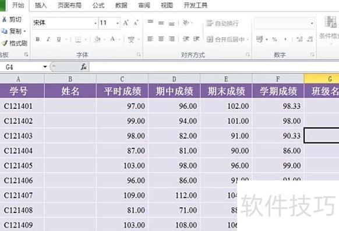The width and height of the screenshot is (339, 231).
Task: Open the number format dropdown
Action: click(x=312, y=23)
